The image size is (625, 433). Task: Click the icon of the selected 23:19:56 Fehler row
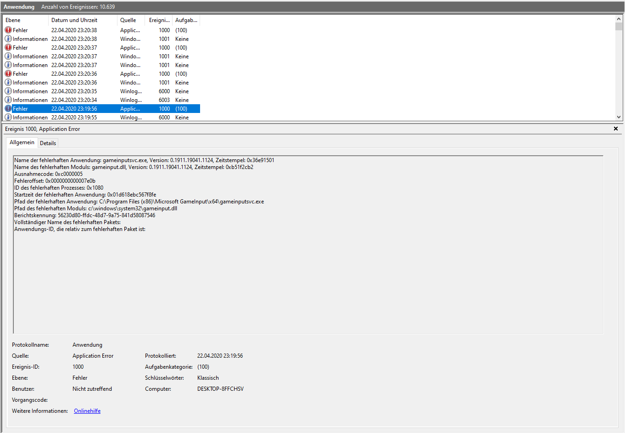pyautogui.click(x=8, y=108)
